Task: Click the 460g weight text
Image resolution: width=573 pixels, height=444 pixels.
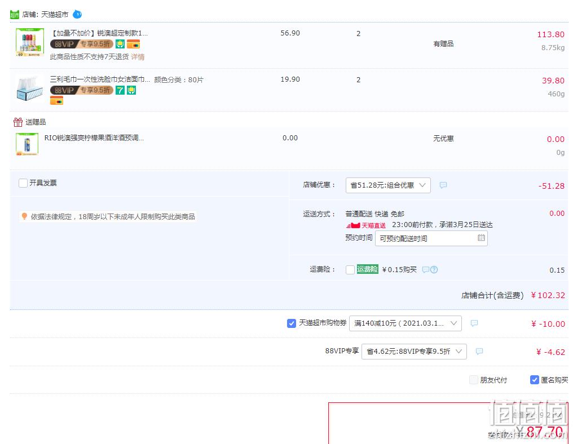Action: tap(556, 94)
